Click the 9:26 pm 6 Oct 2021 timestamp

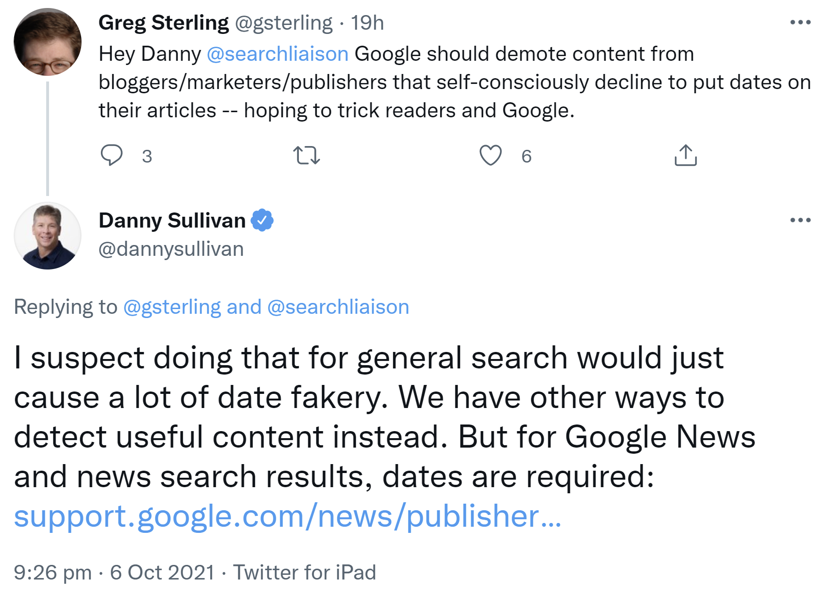[x=113, y=572]
